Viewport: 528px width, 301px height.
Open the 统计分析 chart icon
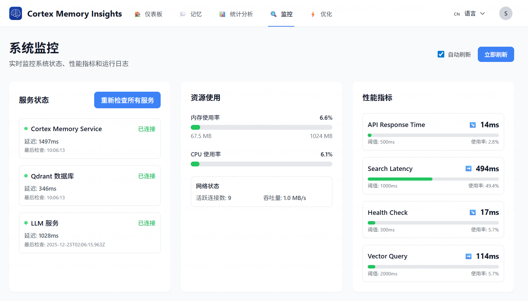click(222, 13)
